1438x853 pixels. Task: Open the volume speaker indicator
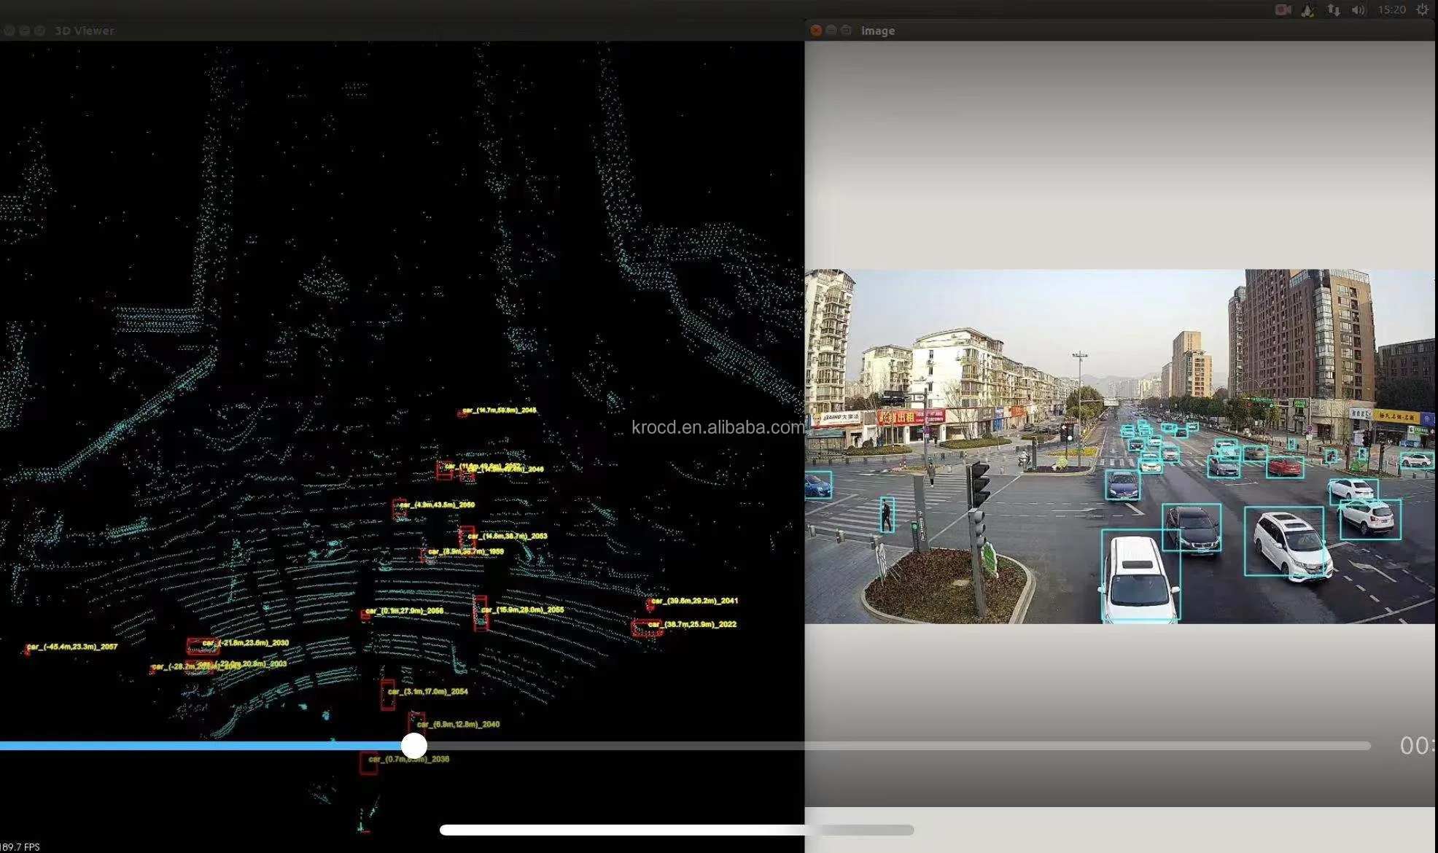[1358, 9]
